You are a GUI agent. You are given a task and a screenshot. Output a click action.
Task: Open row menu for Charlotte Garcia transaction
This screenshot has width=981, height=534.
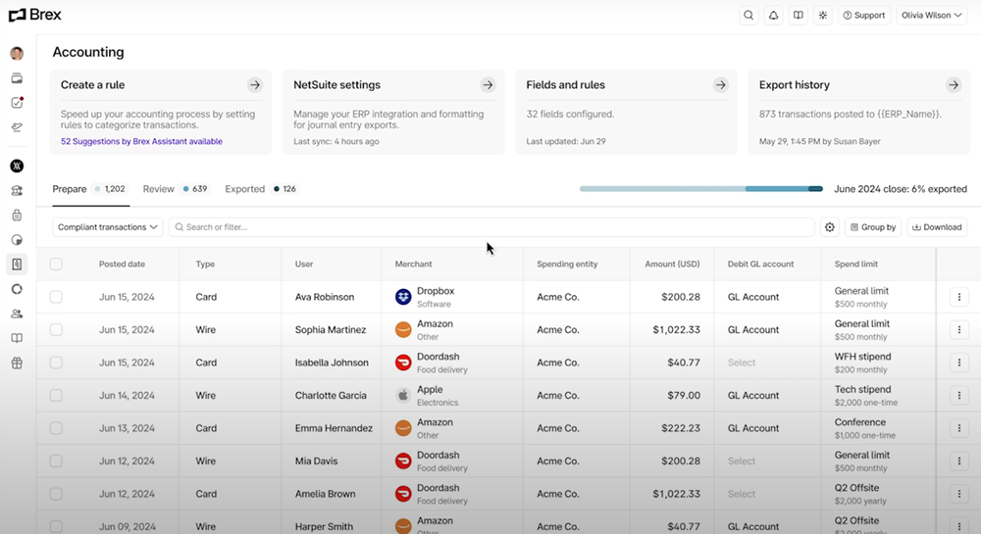pyautogui.click(x=959, y=395)
